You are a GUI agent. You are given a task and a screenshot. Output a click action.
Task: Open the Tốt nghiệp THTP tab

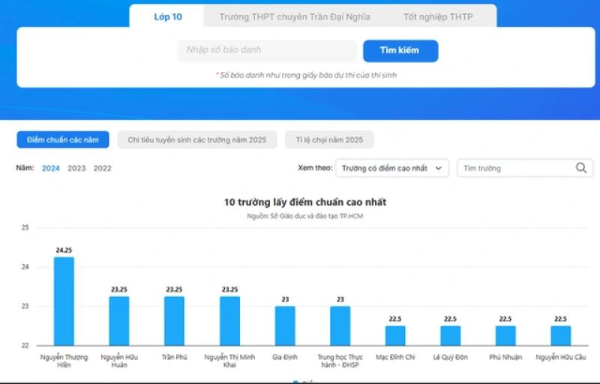tap(438, 16)
